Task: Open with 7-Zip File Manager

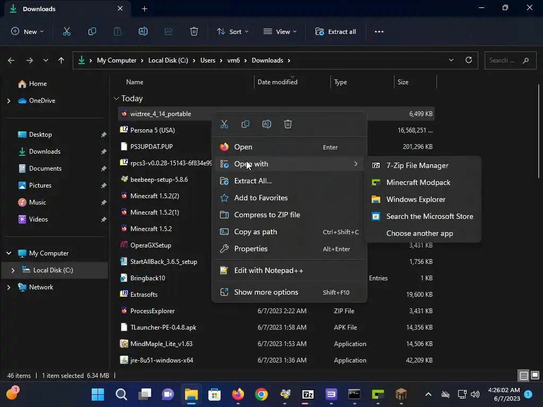Action: [423, 165]
